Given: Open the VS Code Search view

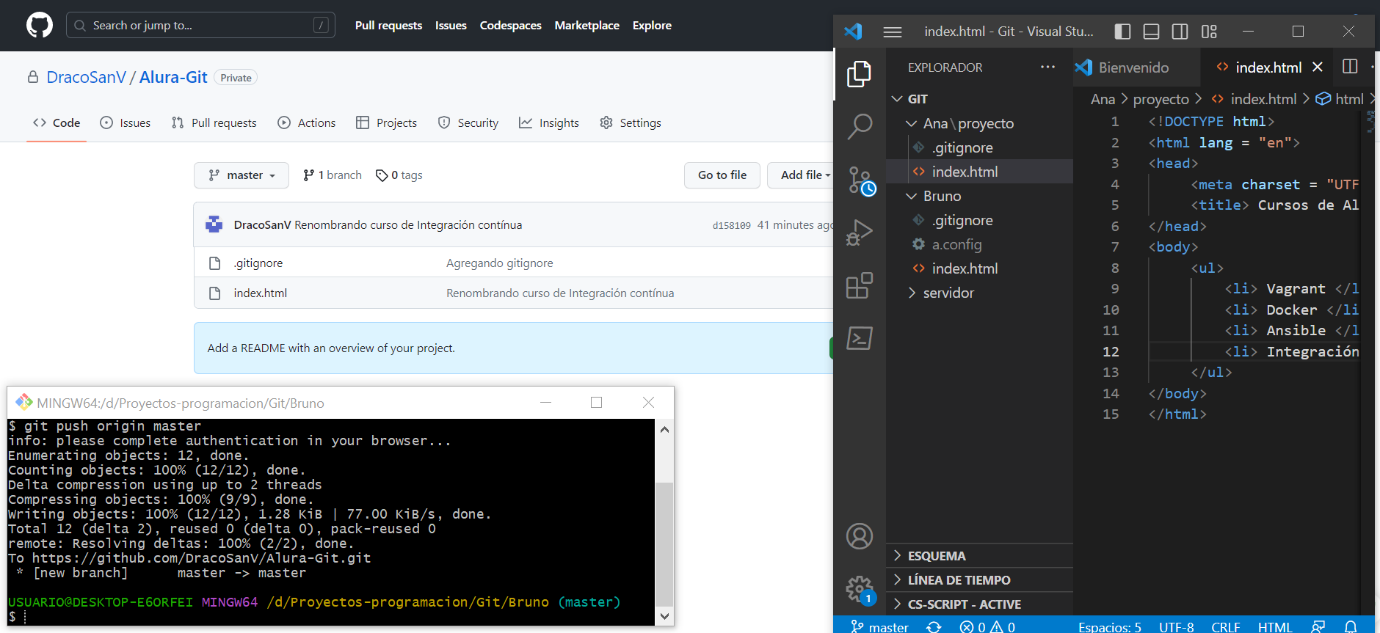Looking at the screenshot, I should point(859,126).
